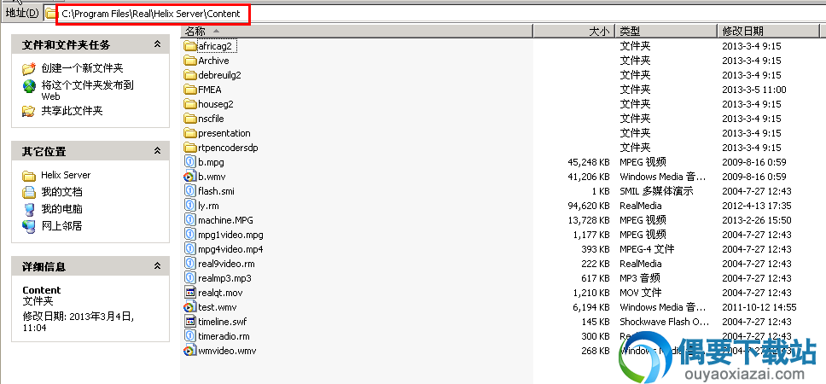This screenshot has width=826, height=384.
Task: Select the SMIL 多媒体演示 type cell
Action: pyautogui.click(x=656, y=190)
